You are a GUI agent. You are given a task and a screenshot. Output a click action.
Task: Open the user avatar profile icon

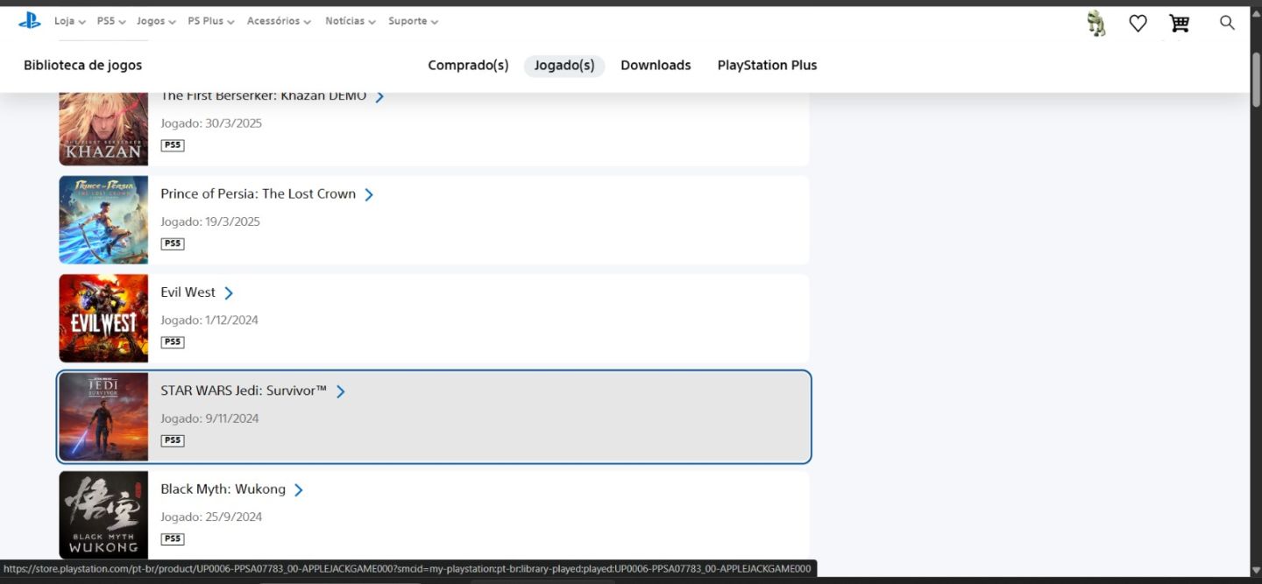coord(1095,24)
